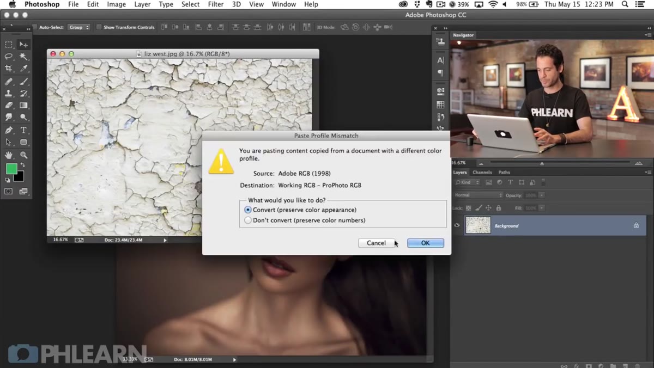This screenshot has height=368, width=654.
Task: Switch to the Channels tab
Action: [x=482, y=172]
